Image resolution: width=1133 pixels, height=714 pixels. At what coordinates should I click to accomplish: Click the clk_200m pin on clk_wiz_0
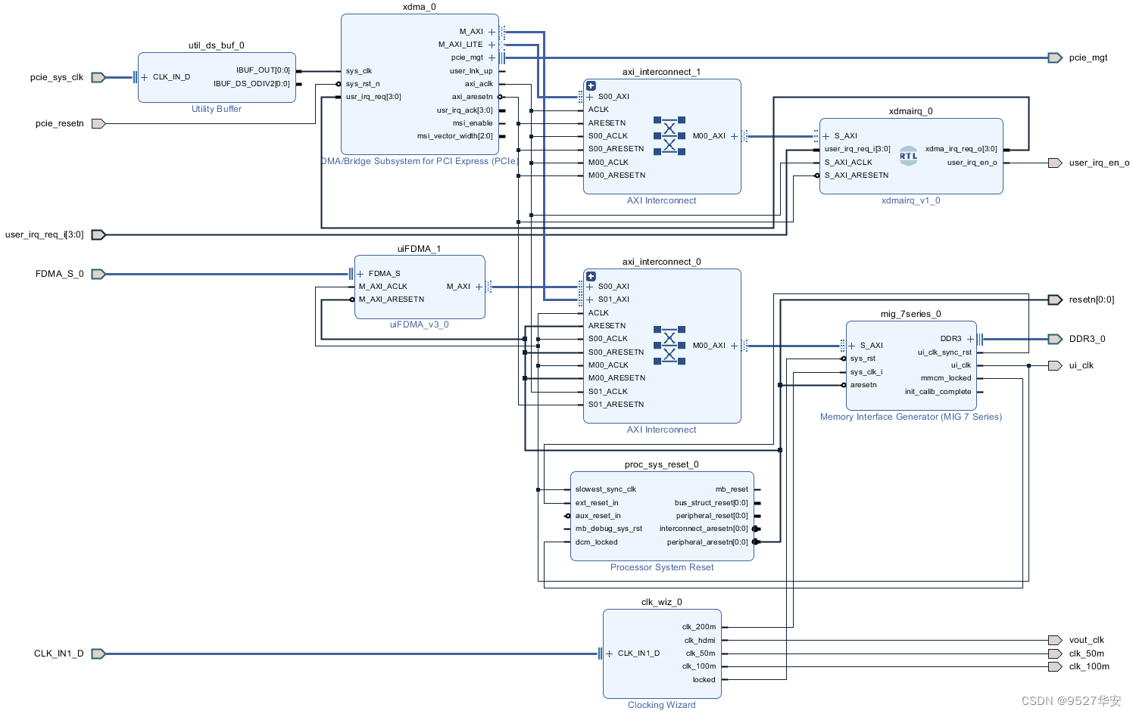[x=699, y=627]
